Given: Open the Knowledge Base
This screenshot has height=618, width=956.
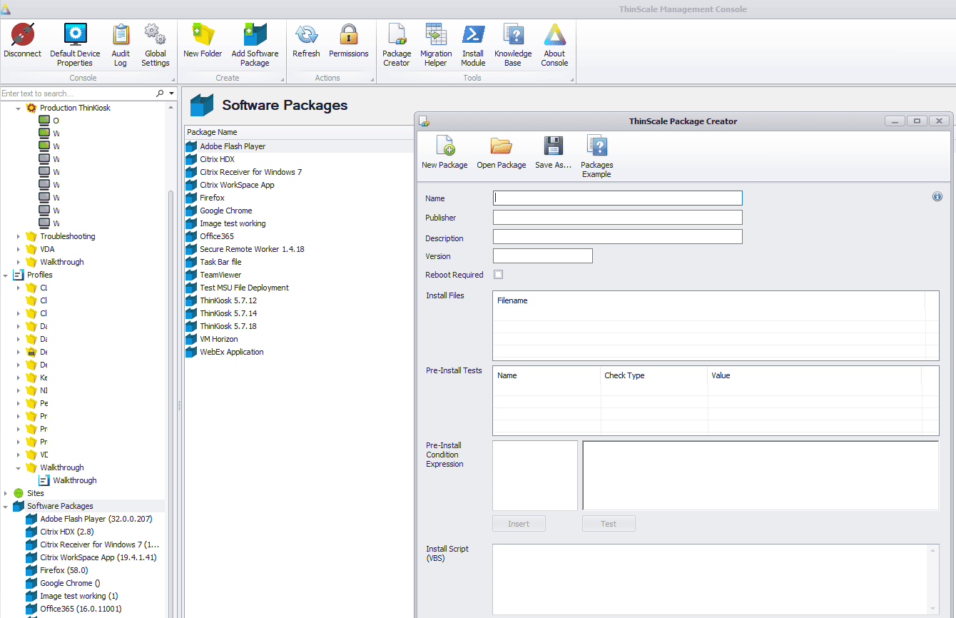Looking at the screenshot, I should (513, 45).
